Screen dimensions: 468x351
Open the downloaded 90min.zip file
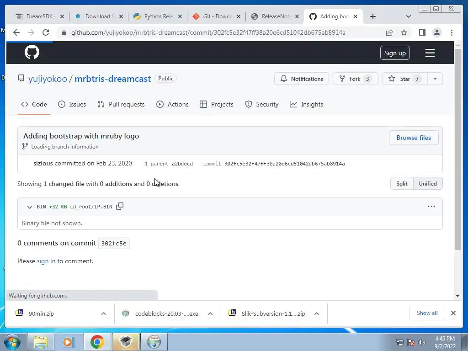[x=41, y=314]
